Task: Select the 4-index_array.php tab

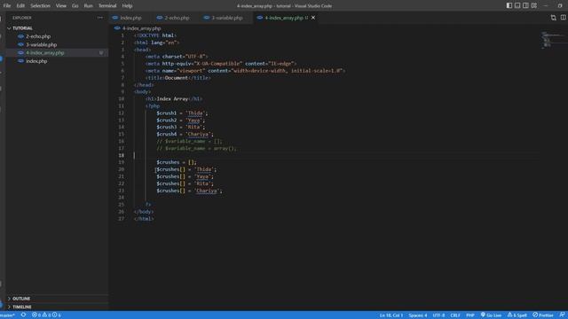Action: (284, 18)
